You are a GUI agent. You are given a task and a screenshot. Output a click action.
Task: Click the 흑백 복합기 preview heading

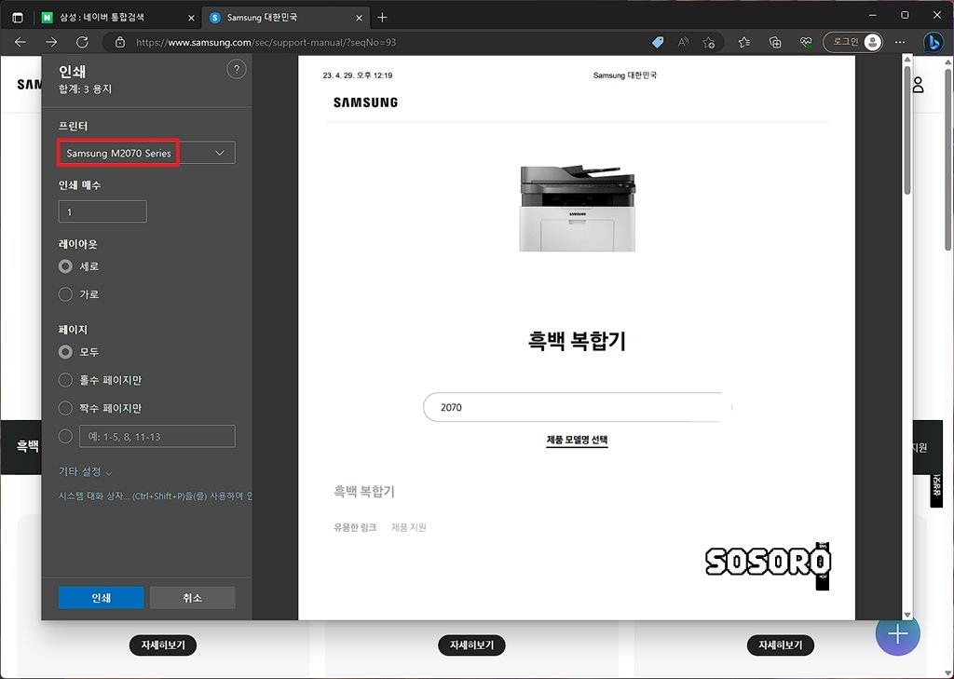(x=577, y=341)
